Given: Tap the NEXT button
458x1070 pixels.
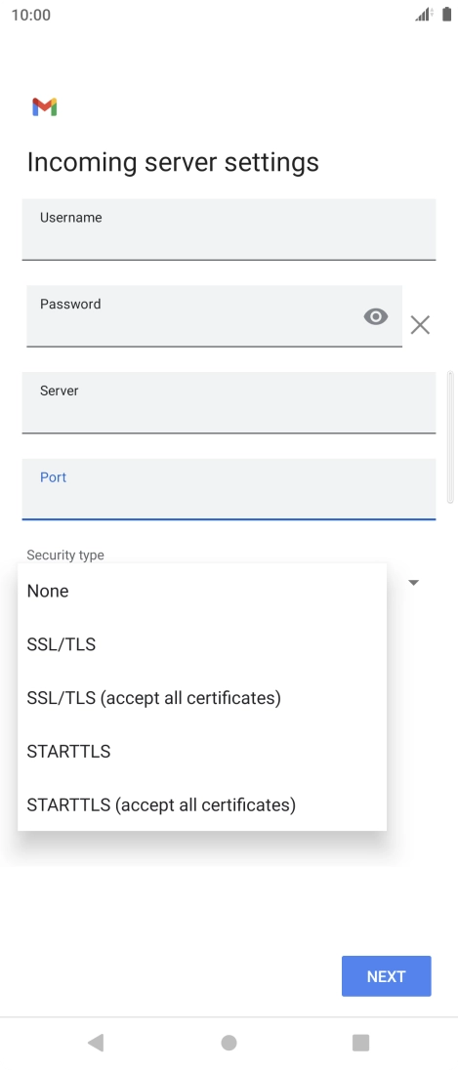Looking at the screenshot, I should point(387,976).
